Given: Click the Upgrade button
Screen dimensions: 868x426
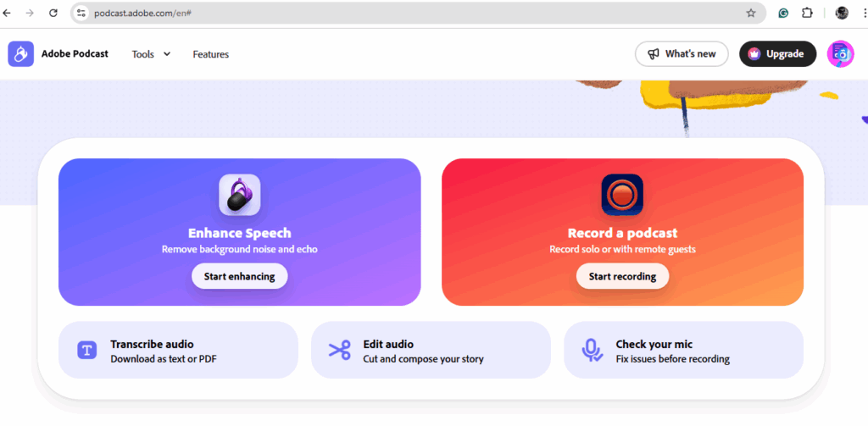Looking at the screenshot, I should pos(778,53).
